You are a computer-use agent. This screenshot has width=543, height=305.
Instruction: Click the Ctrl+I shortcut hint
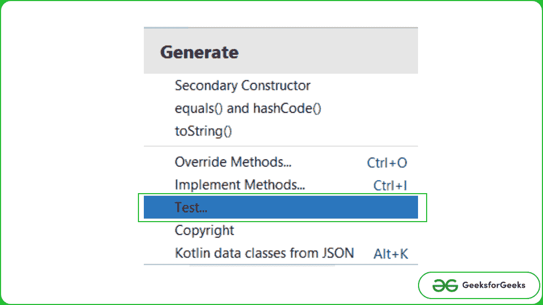(389, 186)
